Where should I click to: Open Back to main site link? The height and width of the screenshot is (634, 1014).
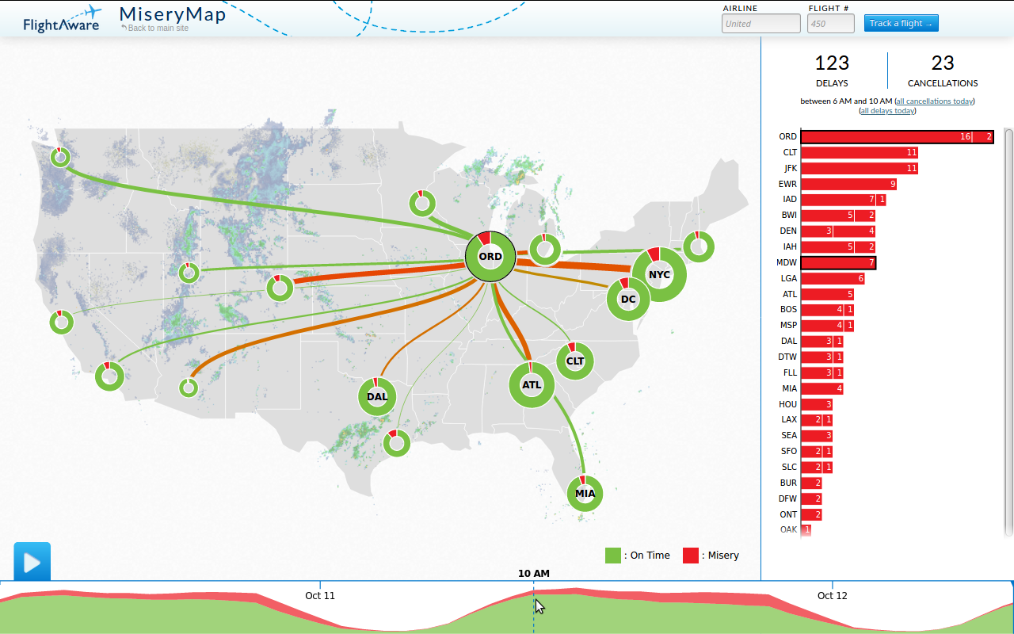(155, 29)
